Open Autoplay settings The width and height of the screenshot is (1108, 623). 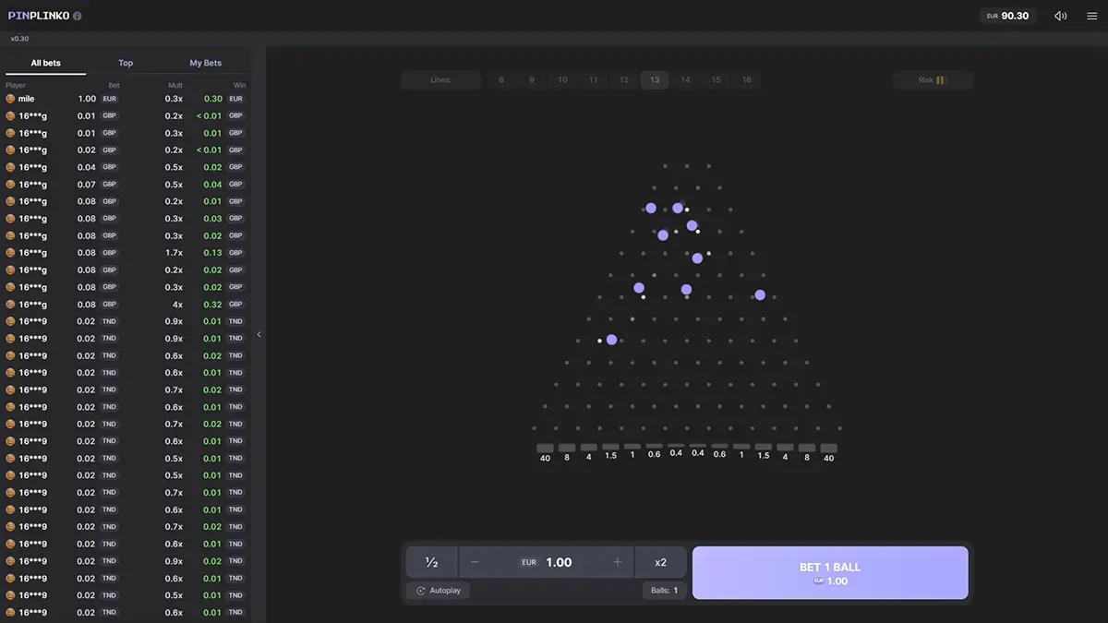[438, 591]
